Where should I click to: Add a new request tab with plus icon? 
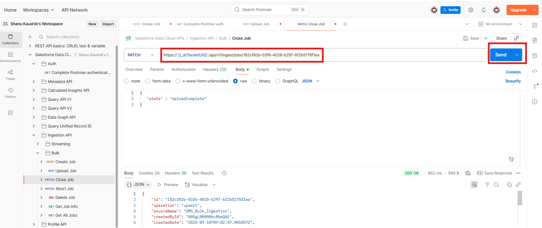coord(345,24)
